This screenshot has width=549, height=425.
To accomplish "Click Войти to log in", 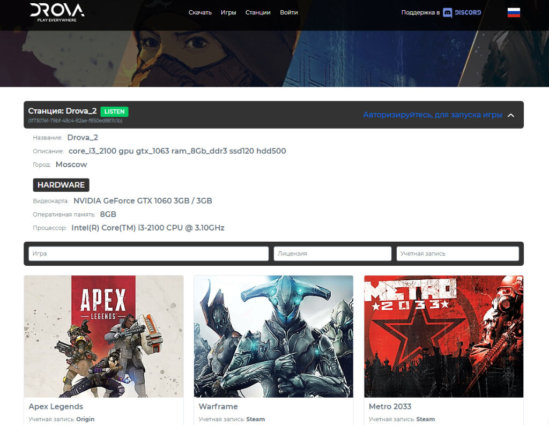I will point(289,13).
